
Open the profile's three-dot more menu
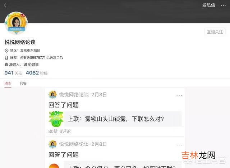tap(223, 5)
